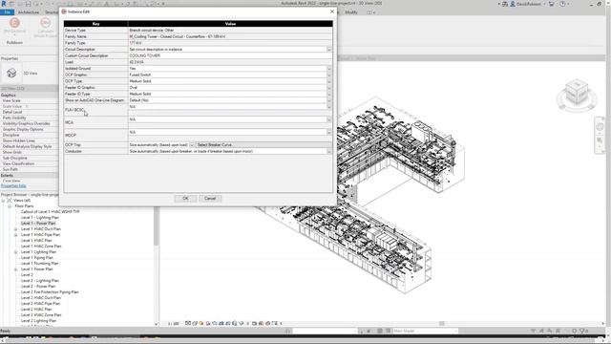Open the File tab in Revit
This screenshot has height=344, width=611.
pos(7,12)
